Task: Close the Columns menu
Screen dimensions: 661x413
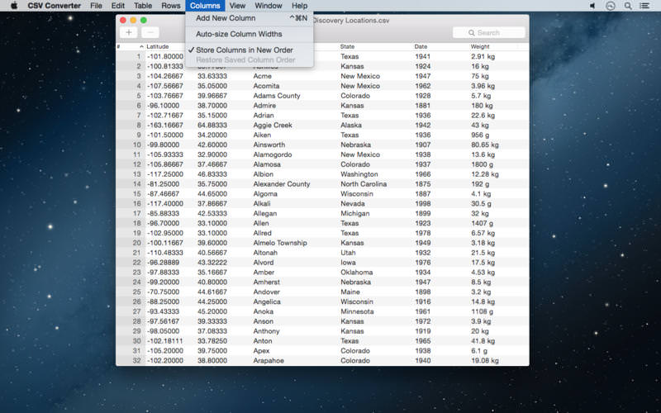Action: (x=205, y=6)
